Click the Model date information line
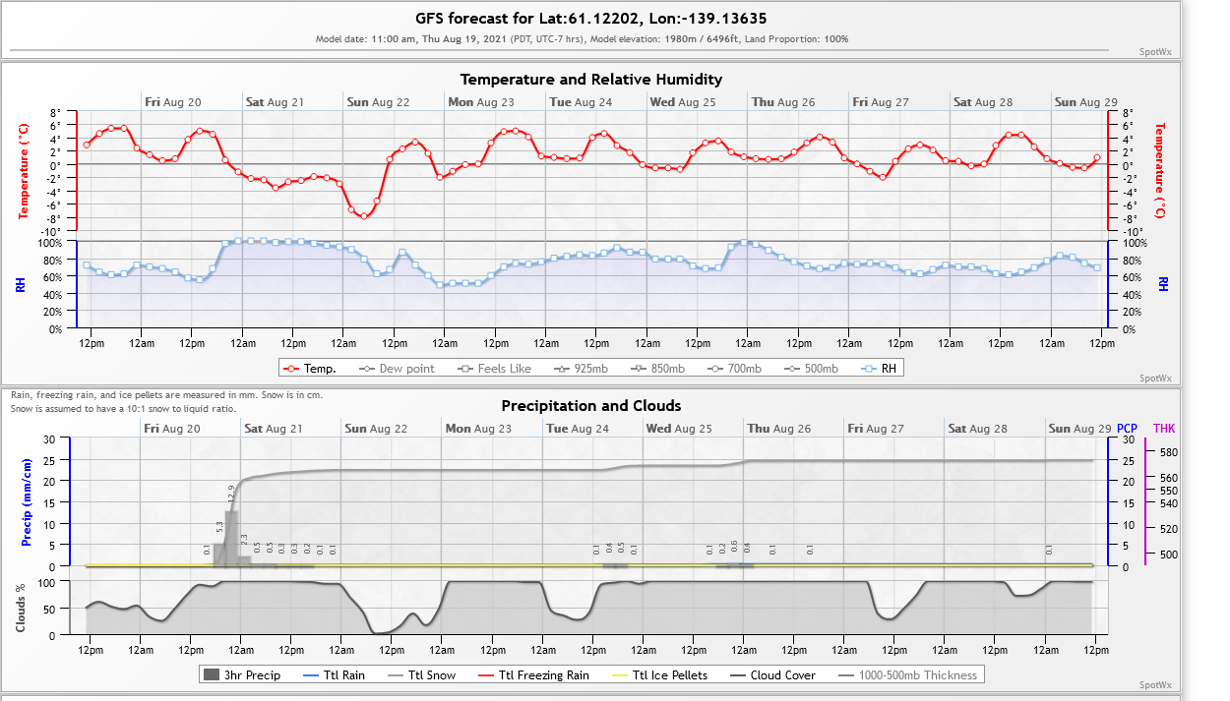Screen dimensions: 1230x701 (583, 39)
